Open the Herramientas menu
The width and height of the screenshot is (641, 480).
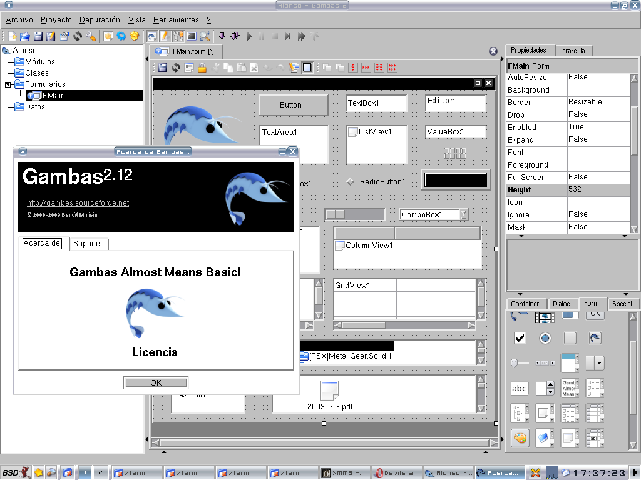click(176, 19)
